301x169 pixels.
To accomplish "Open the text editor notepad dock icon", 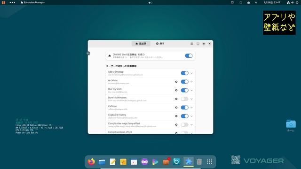I will [x=112, y=162].
